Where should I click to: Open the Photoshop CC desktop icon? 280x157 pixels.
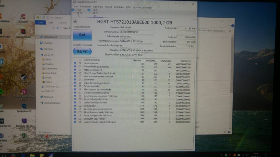24,108
